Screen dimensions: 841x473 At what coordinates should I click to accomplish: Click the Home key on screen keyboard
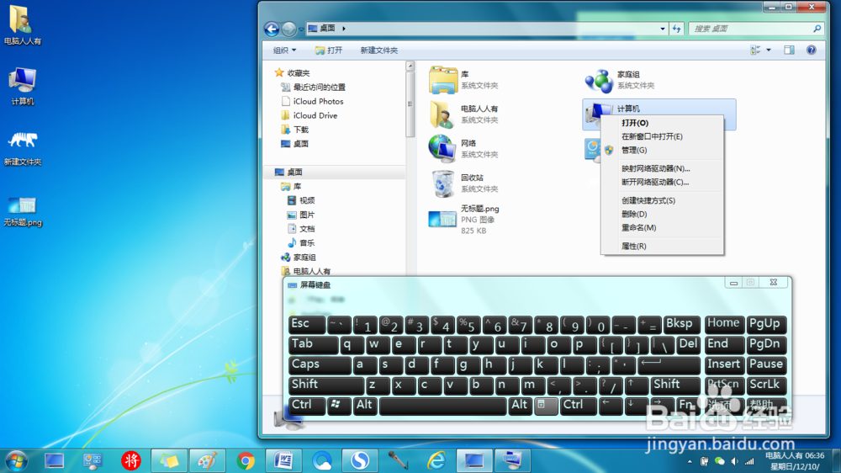724,324
